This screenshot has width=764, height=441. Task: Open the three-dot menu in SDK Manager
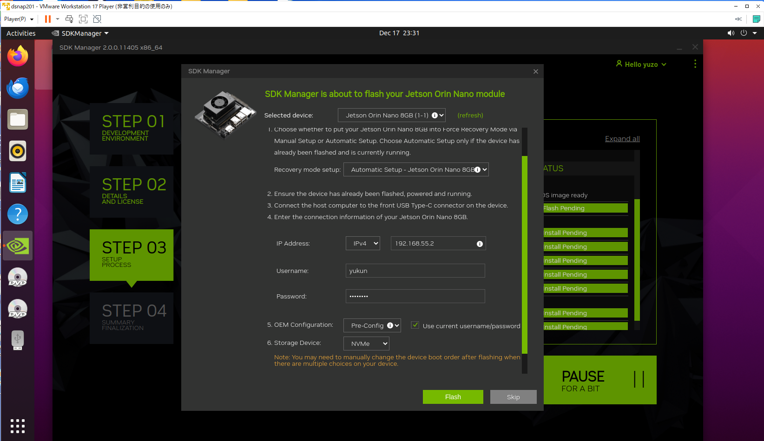(695, 64)
